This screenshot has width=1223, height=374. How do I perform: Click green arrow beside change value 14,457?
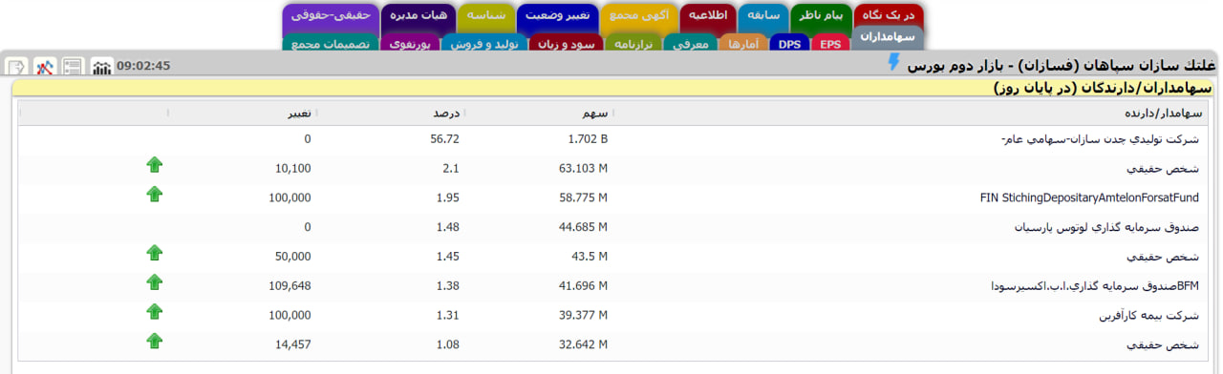tap(155, 342)
